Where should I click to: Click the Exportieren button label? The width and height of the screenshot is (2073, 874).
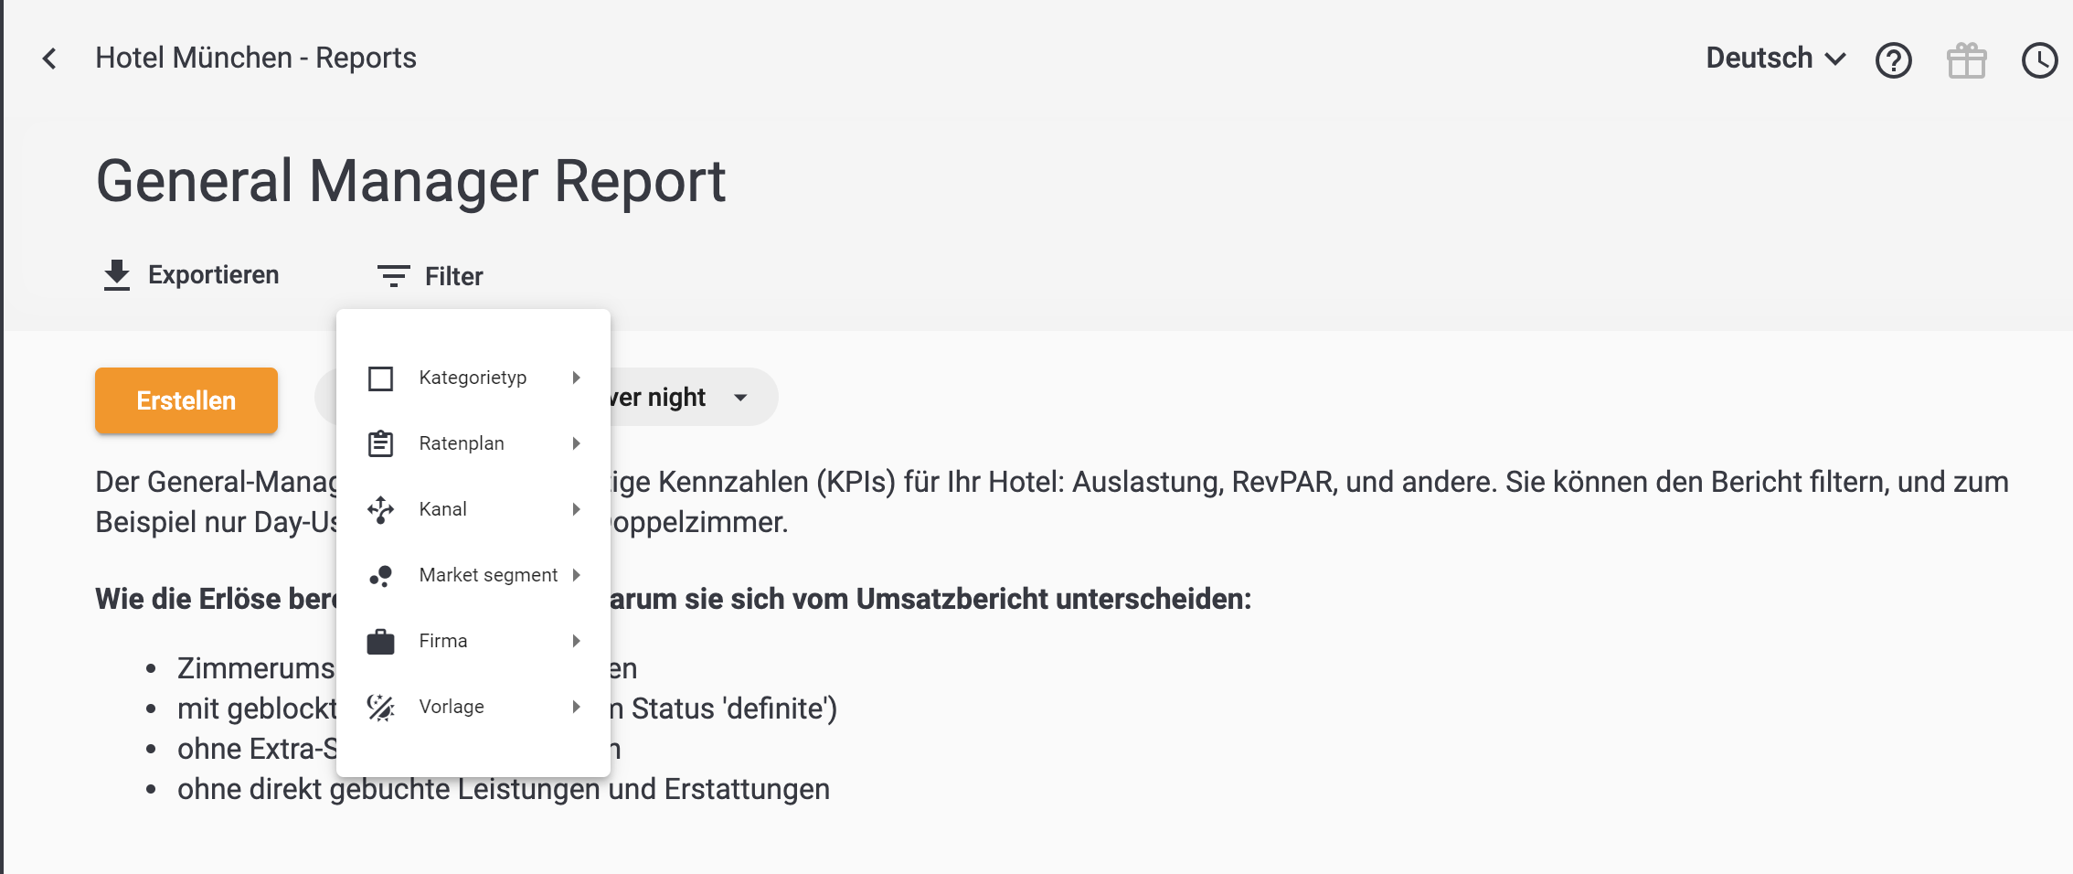point(213,275)
